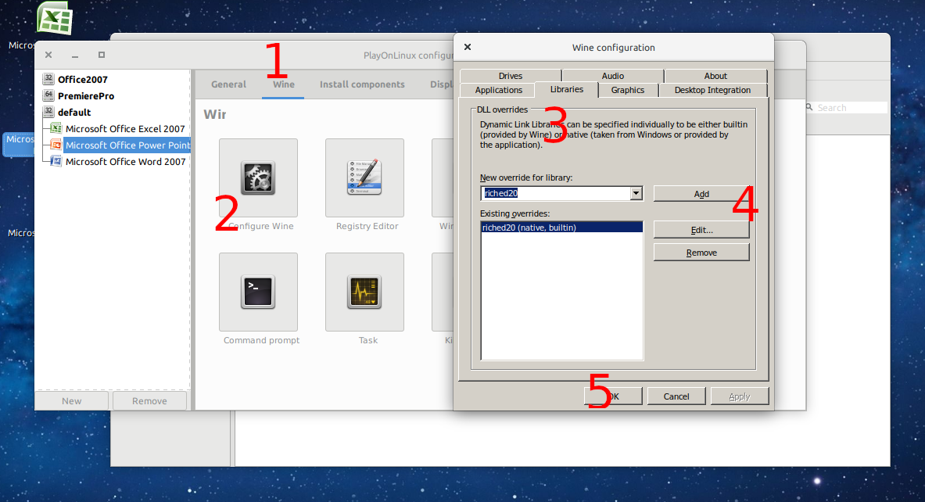Open the Configure Wine tool icon

[258, 177]
